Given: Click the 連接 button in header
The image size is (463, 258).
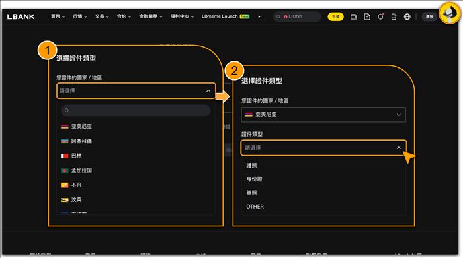Looking at the screenshot, I should 429,16.
